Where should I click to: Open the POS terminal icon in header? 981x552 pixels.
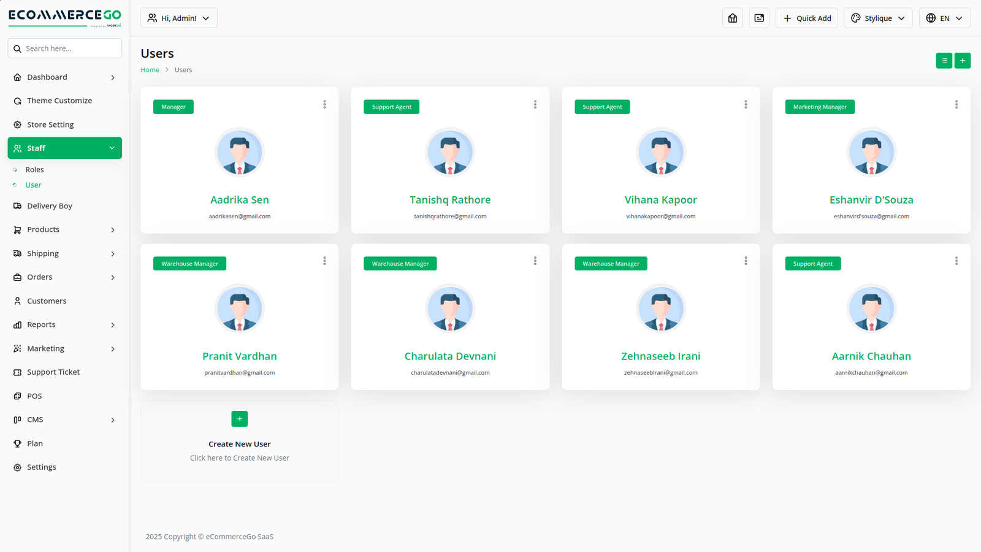coord(759,18)
